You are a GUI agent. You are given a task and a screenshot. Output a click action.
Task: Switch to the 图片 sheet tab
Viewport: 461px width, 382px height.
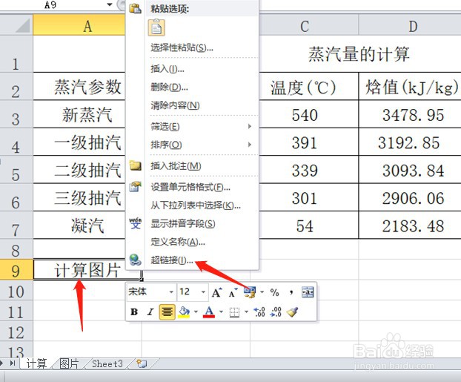point(70,363)
